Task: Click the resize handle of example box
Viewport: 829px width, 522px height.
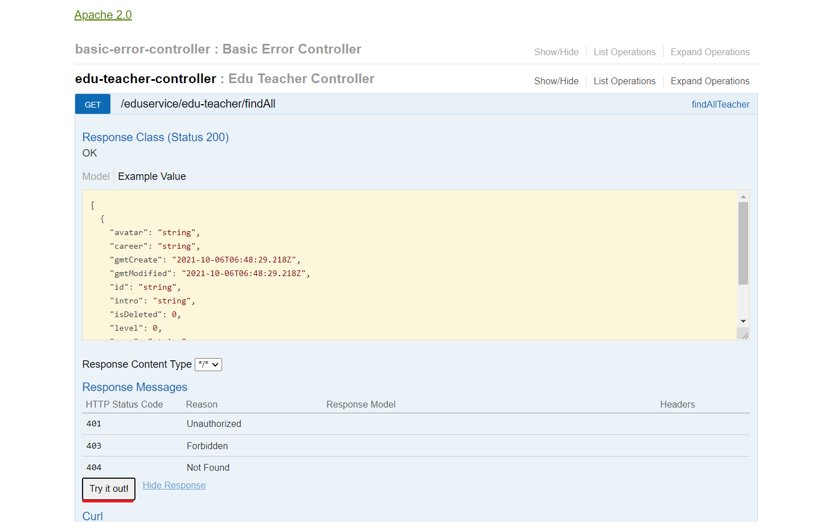Action: (x=744, y=334)
